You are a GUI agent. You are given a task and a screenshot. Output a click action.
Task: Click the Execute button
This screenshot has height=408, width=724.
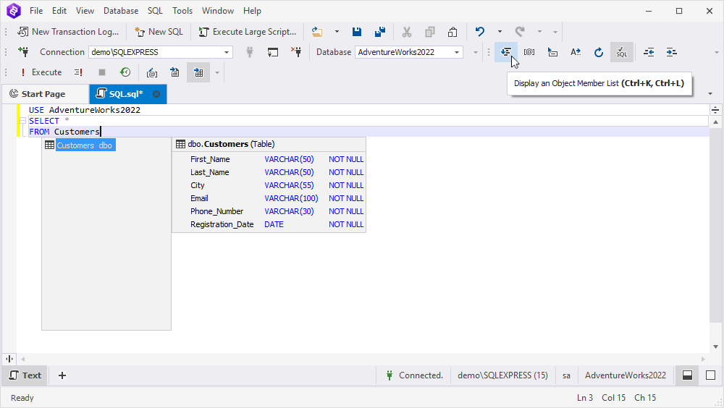click(x=41, y=72)
